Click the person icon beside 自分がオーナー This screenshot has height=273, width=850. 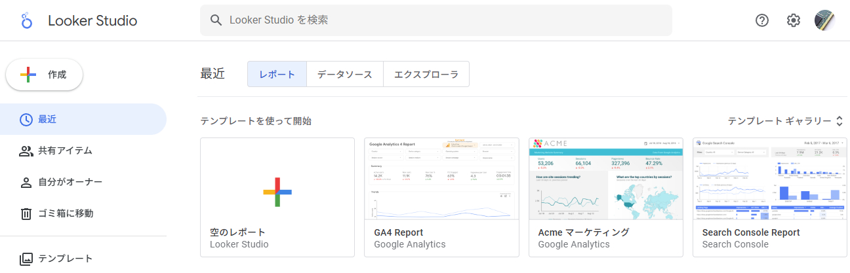[26, 182]
